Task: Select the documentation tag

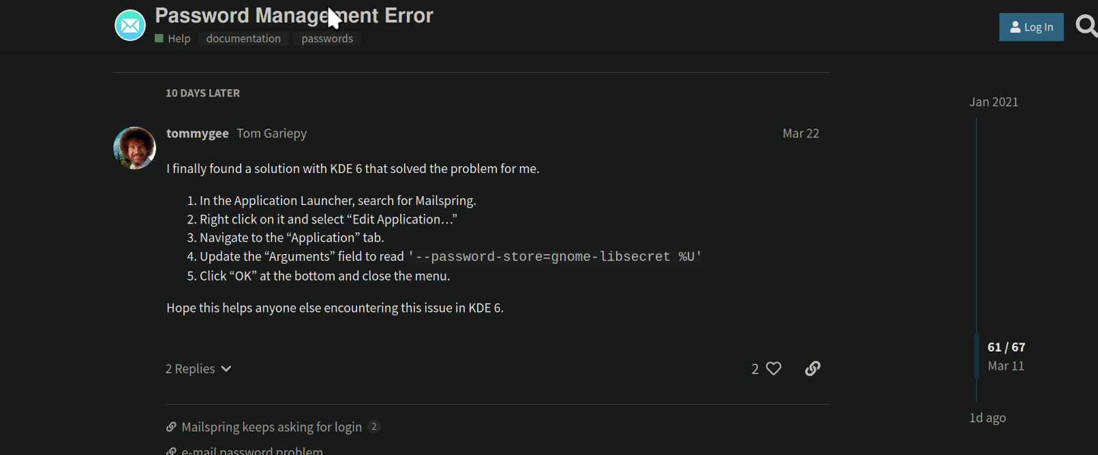Action: (243, 38)
